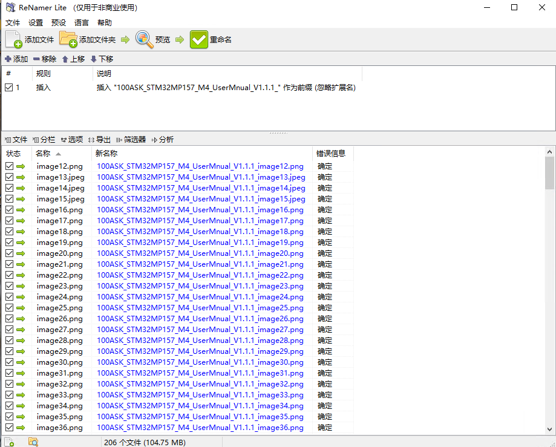
Task: Uncheck the image12.png file checkbox
Action: pyautogui.click(x=9, y=166)
